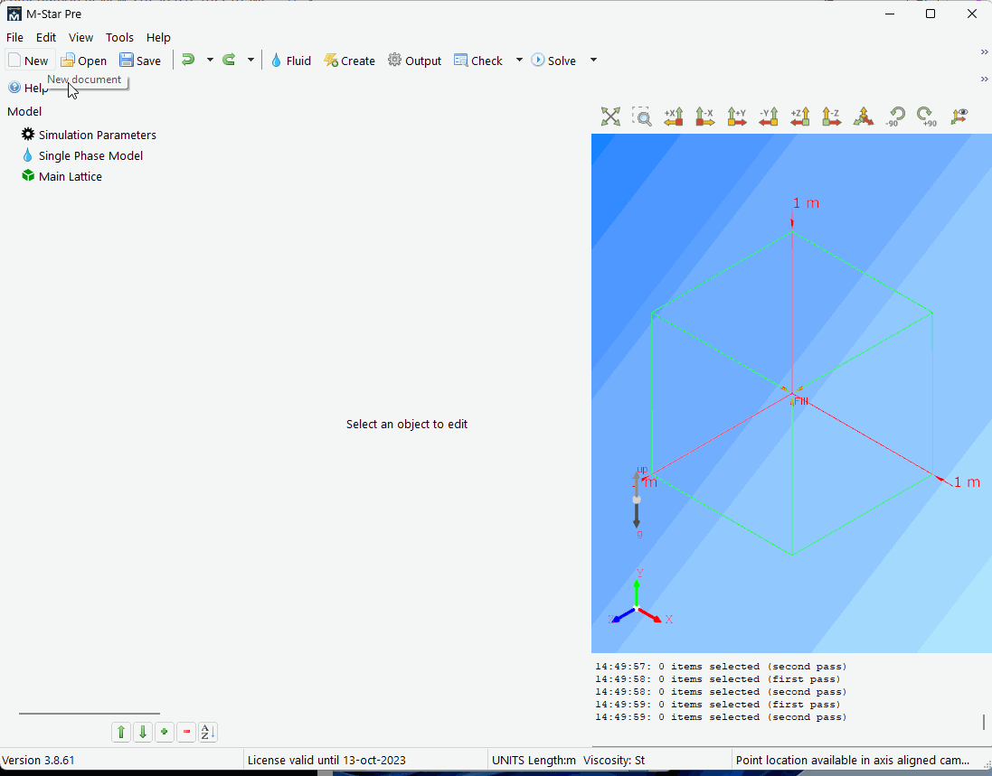Click the Help toolbar button with question icon
The width and height of the screenshot is (992, 776).
point(28,88)
